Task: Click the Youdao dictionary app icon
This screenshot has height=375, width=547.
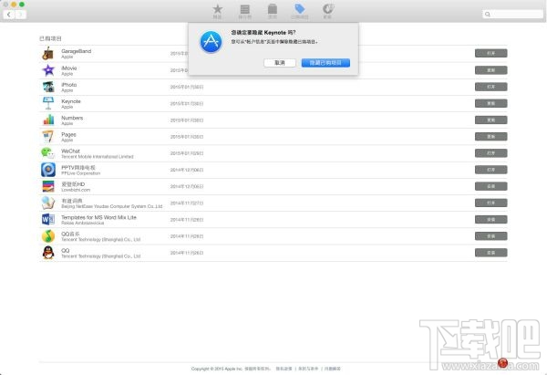Action: [48, 203]
